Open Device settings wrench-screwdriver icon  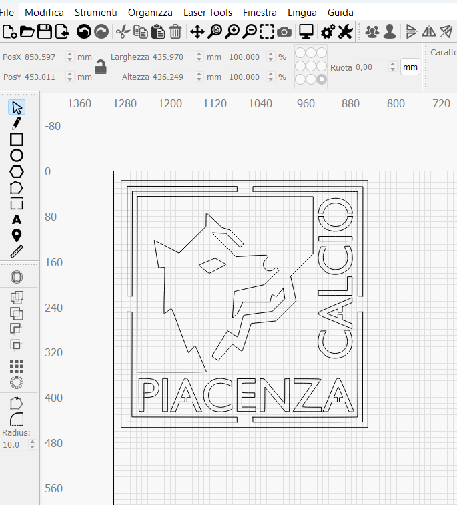pos(345,32)
